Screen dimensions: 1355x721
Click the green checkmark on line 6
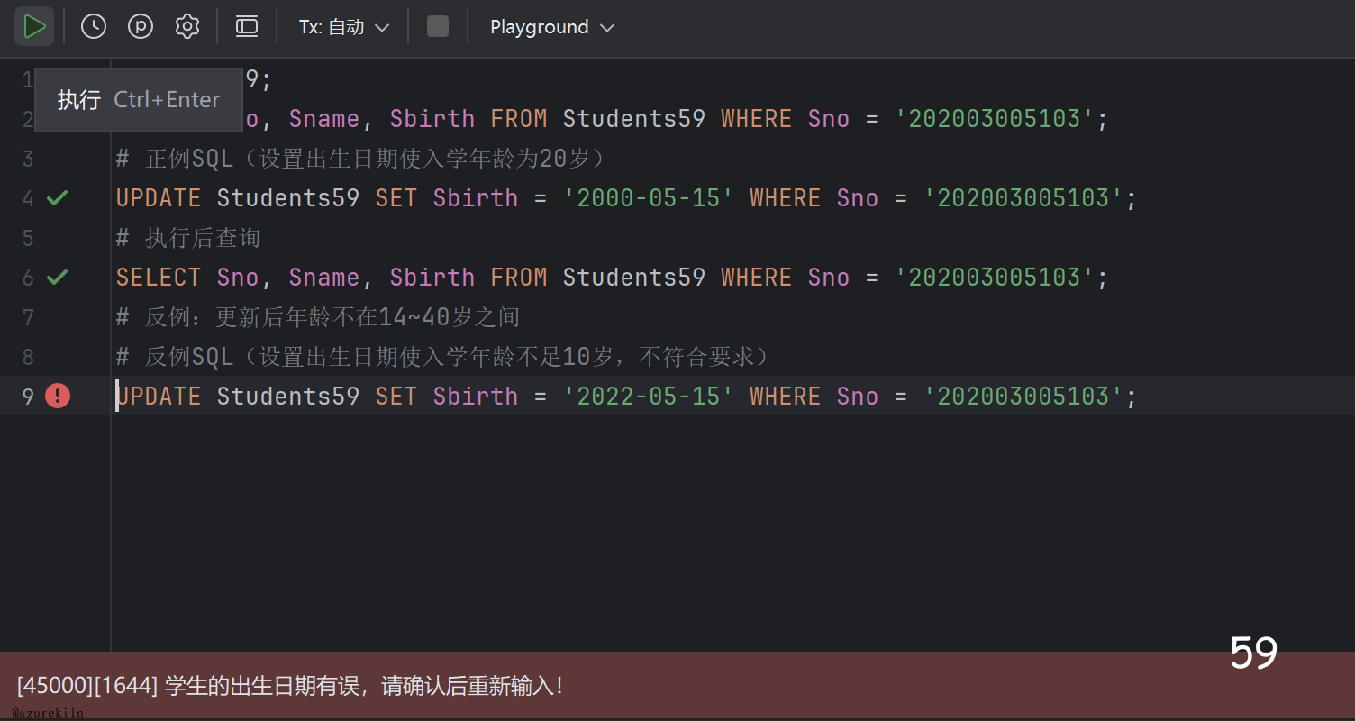pyautogui.click(x=58, y=278)
